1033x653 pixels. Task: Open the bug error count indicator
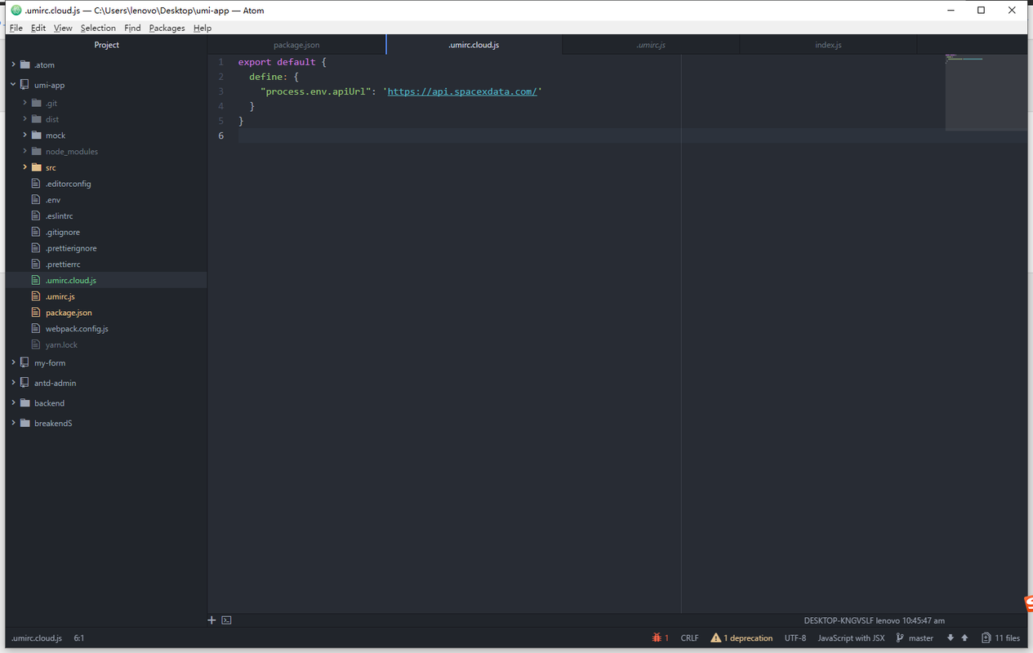(660, 637)
